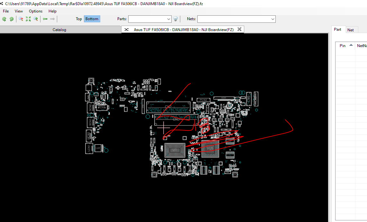Click inside the Nets input field

coord(234,19)
